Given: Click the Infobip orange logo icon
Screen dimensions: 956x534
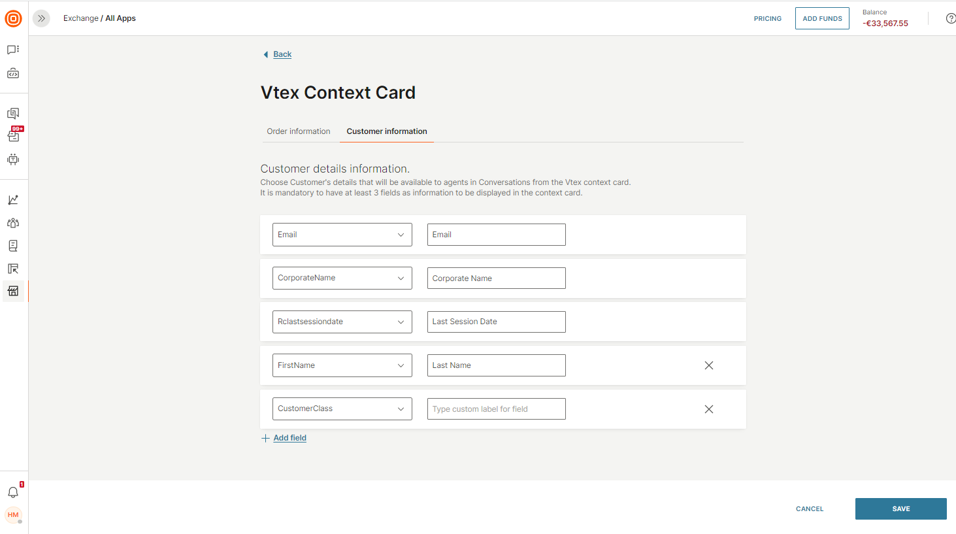Looking at the screenshot, I should (13, 18).
